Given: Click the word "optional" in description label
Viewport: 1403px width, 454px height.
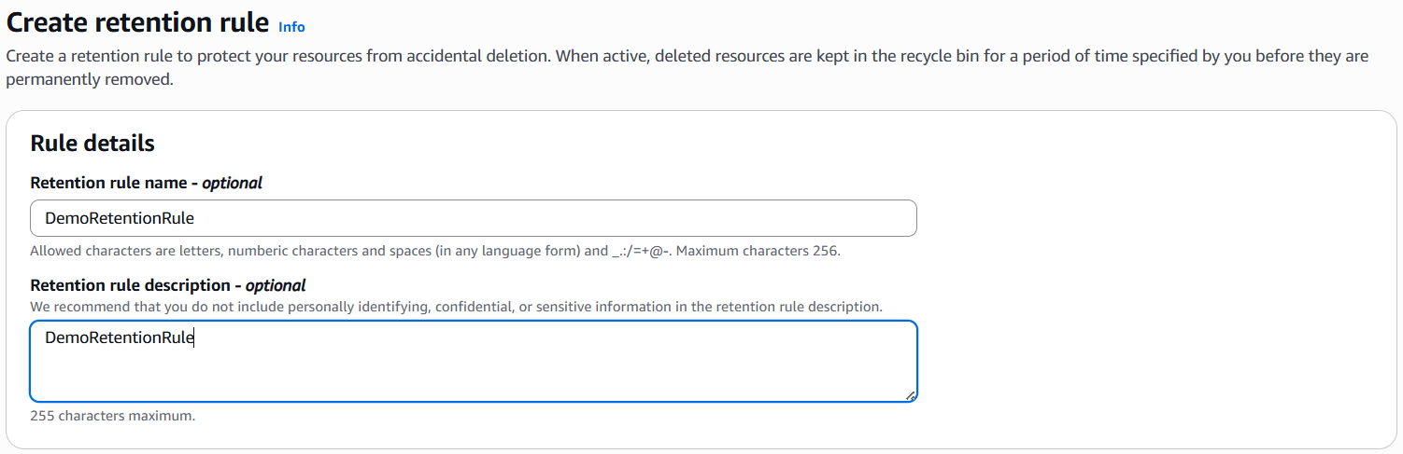Looking at the screenshot, I should pos(276,285).
